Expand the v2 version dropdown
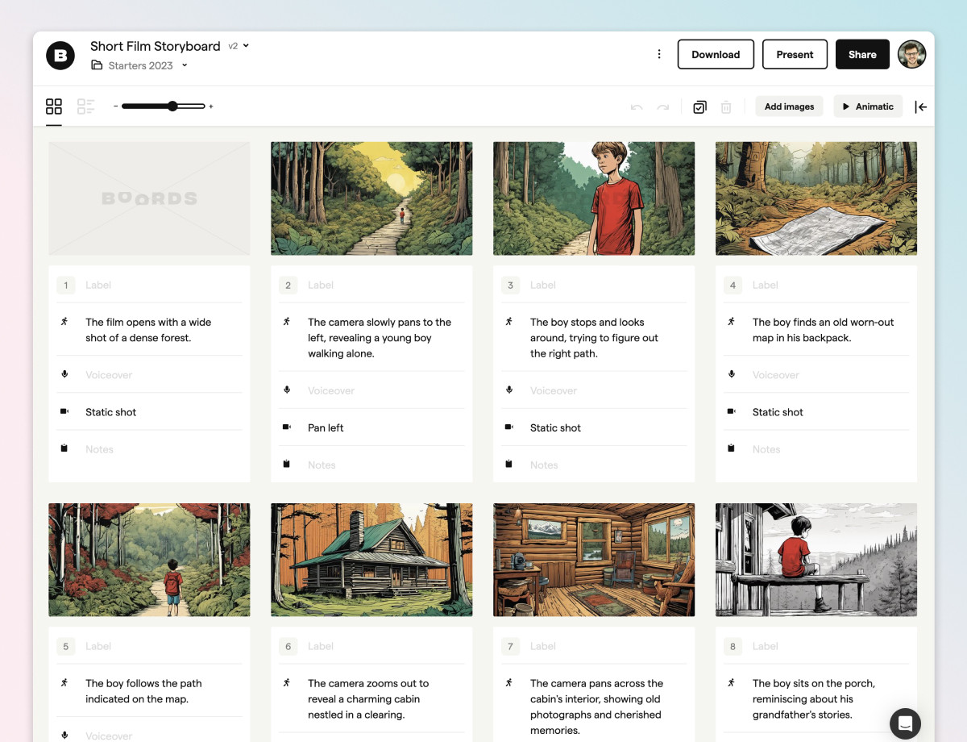 [x=239, y=46]
